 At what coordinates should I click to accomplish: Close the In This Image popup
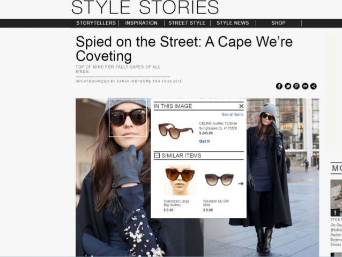[x=241, y=106]
